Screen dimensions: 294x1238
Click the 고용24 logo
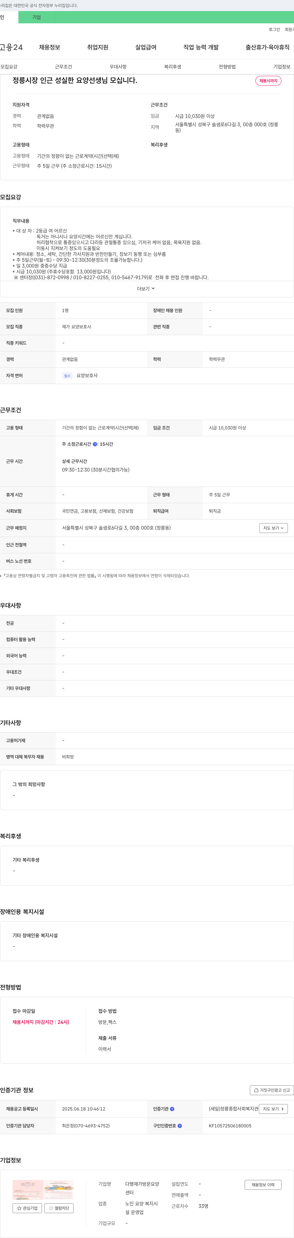(x=11, y=47)
